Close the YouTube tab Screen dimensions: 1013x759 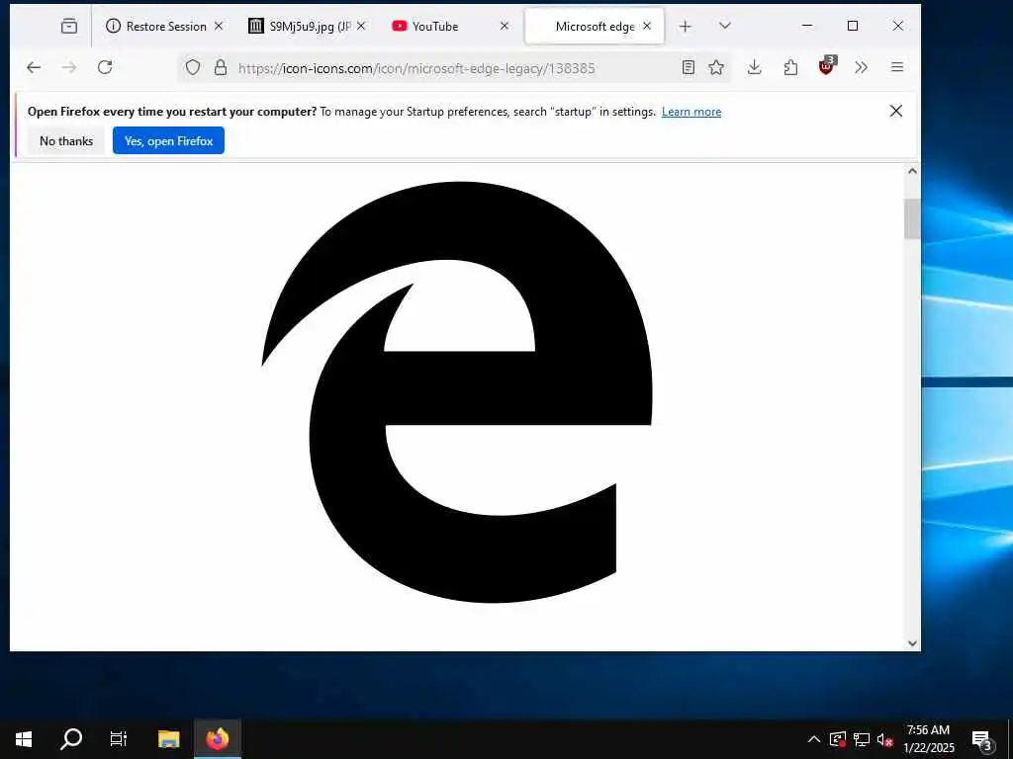505,26
